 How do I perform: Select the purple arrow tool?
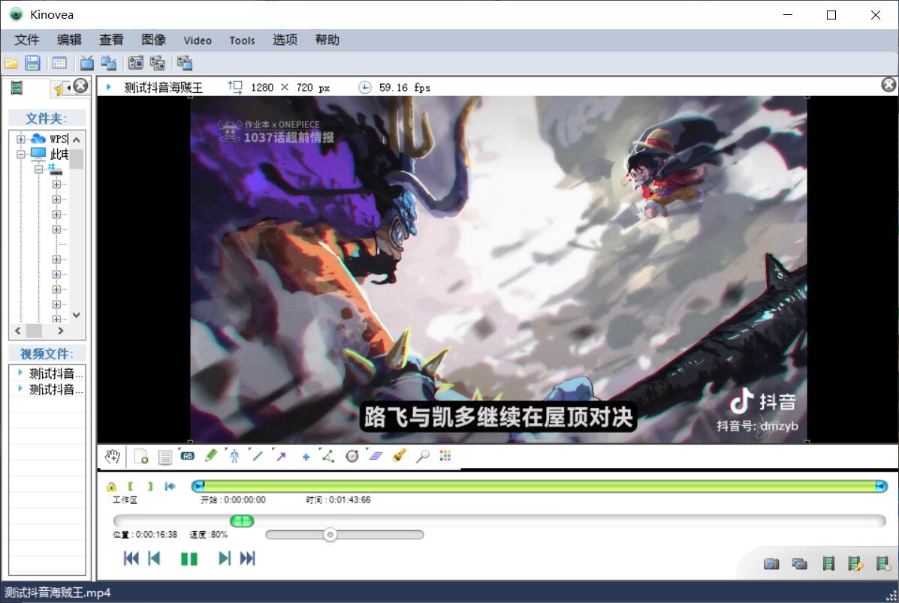tap(281, 457)
